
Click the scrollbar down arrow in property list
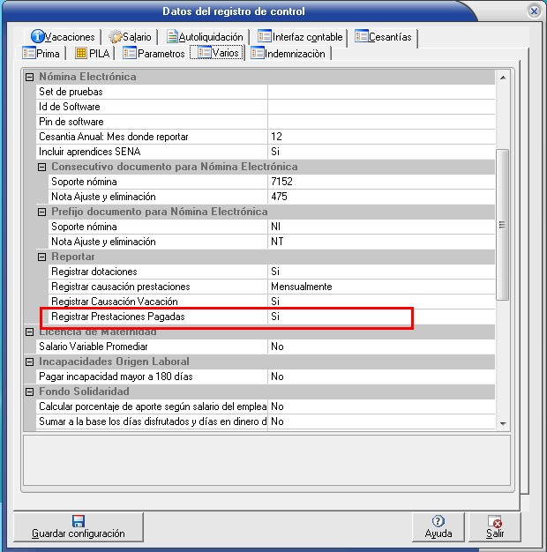(x=503, y=423)
